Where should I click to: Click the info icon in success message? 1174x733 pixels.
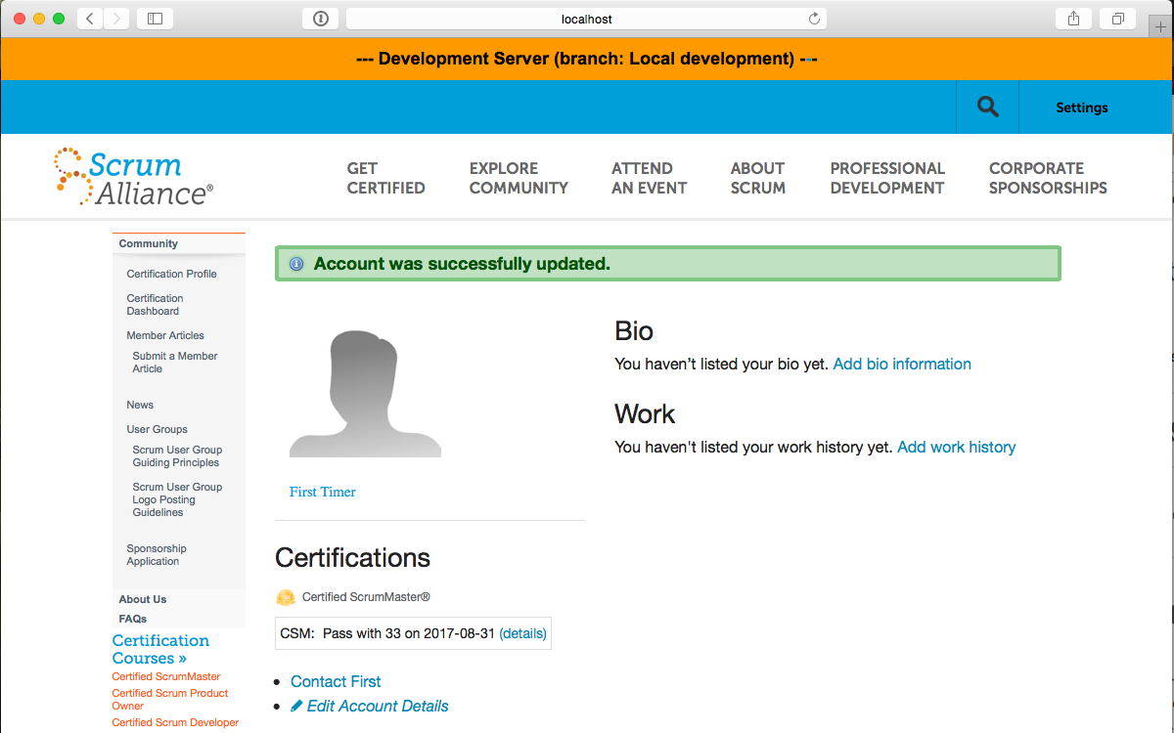pyautogui.click(x=295, y=264)
